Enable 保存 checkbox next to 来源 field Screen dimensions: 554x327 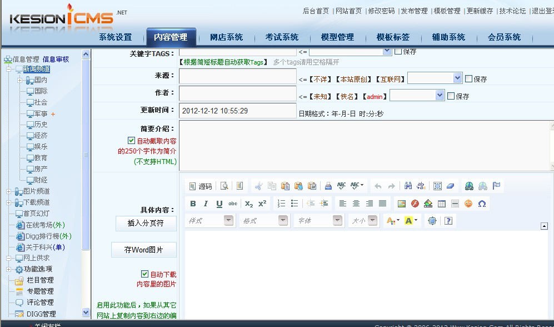pos(467,78)
